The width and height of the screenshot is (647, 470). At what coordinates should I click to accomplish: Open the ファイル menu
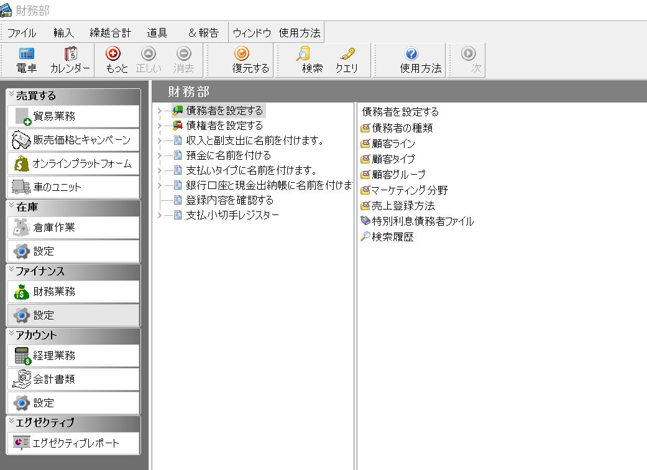tap(21, 33)
